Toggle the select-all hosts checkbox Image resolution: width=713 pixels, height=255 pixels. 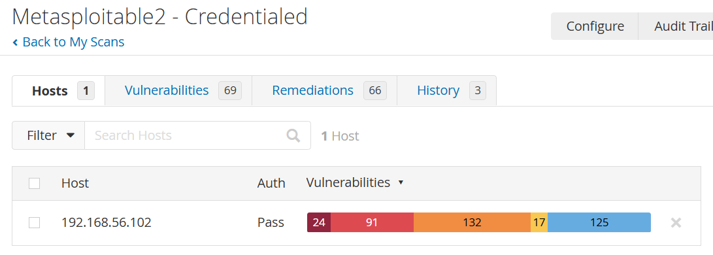click(34, 183)
